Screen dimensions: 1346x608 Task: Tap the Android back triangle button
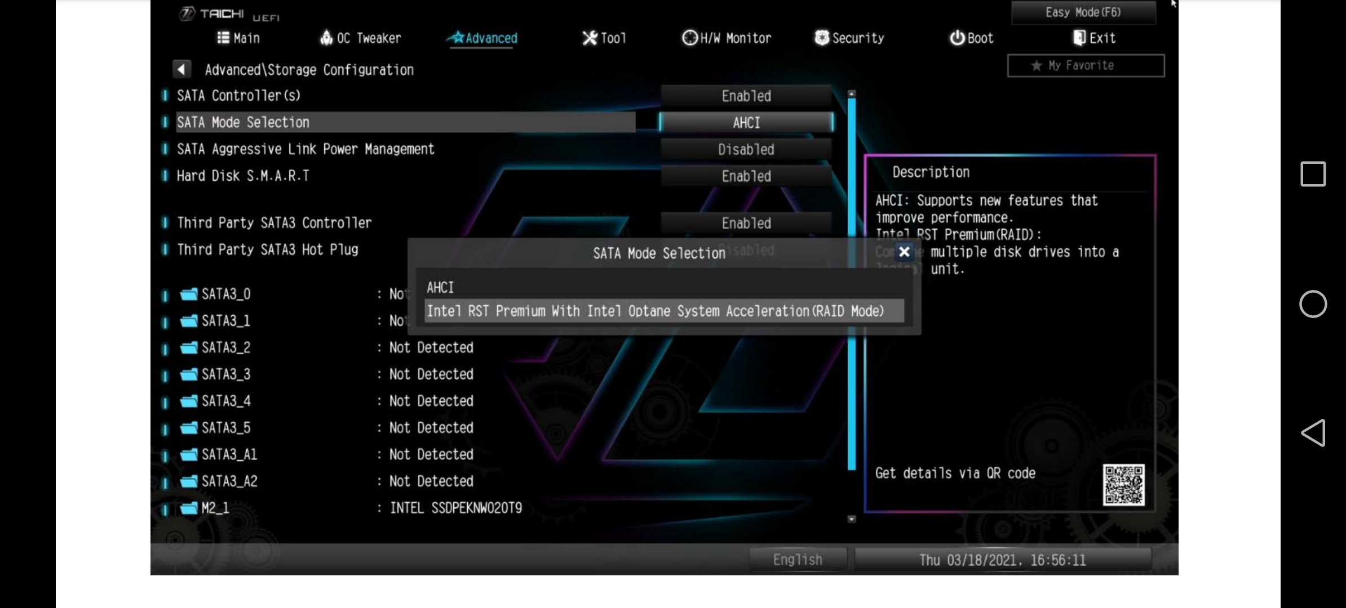tap(1313, 433)
